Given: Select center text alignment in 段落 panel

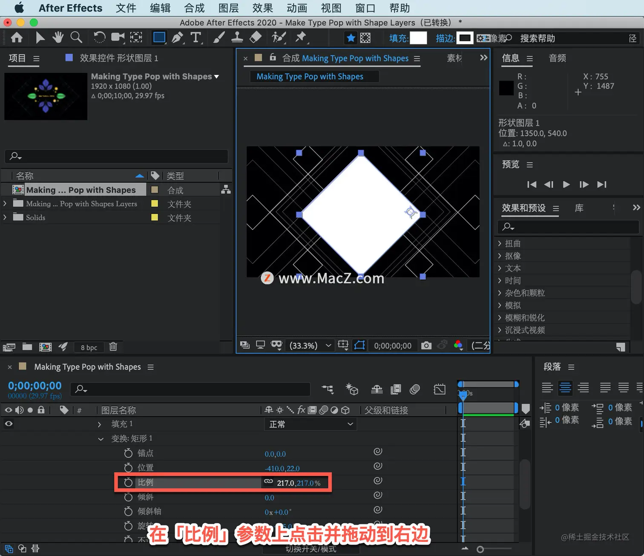Looking at the screenshot, I should (x=565, y=387).
